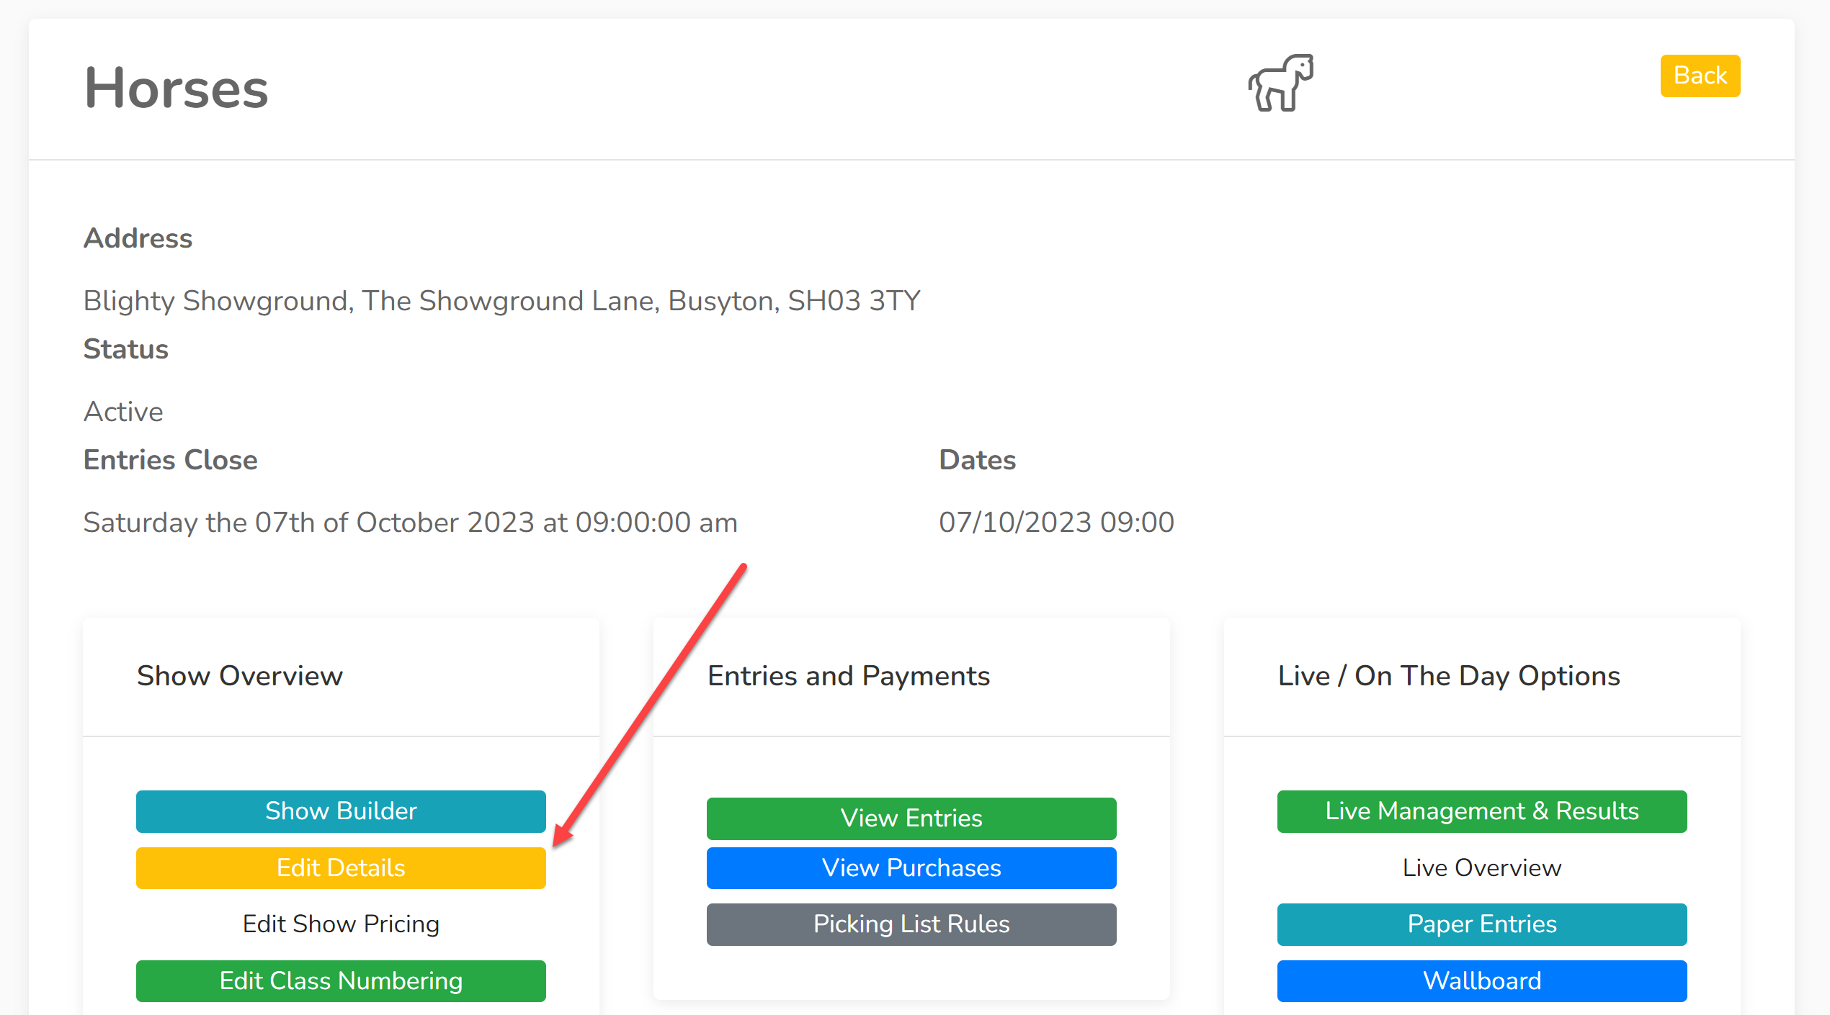Image resolution: width=1830 pixels, height=1015 pixels.
Task: Click the Horses page heading
Action: pyautogui.click(x=177, y=88)
